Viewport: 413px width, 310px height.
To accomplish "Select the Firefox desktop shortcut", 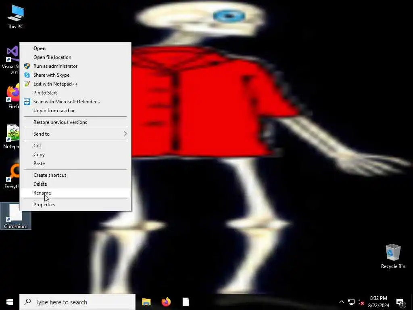I will point(13,97).
